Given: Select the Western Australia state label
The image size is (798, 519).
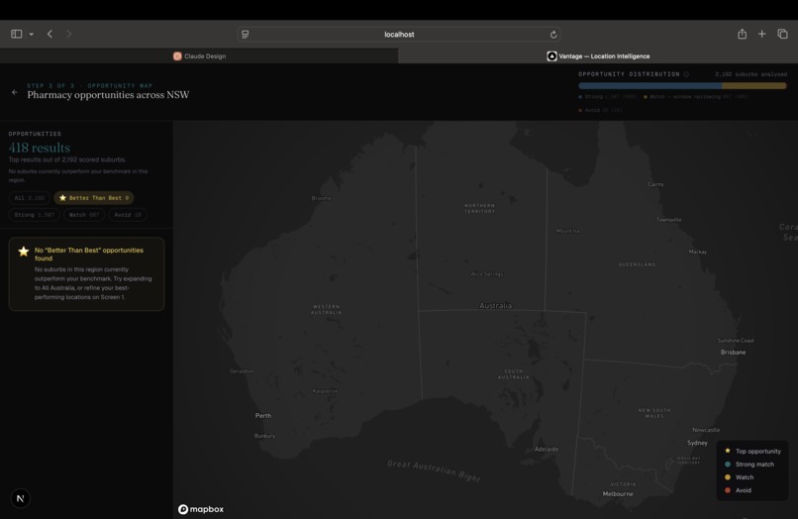Looking at the screenshot, I should point(326,309).
